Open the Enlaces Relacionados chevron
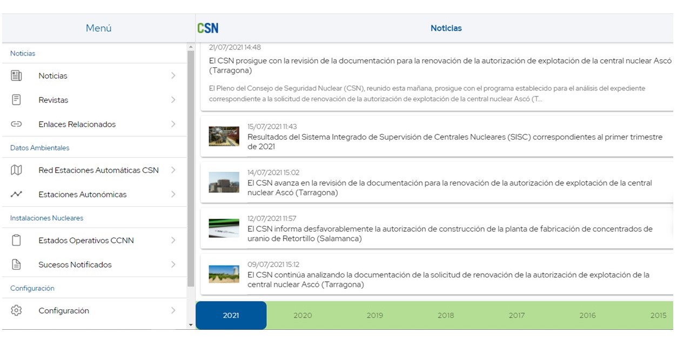Image resolution: width=677 pixels, height=340 pixels. click(173, 124)
